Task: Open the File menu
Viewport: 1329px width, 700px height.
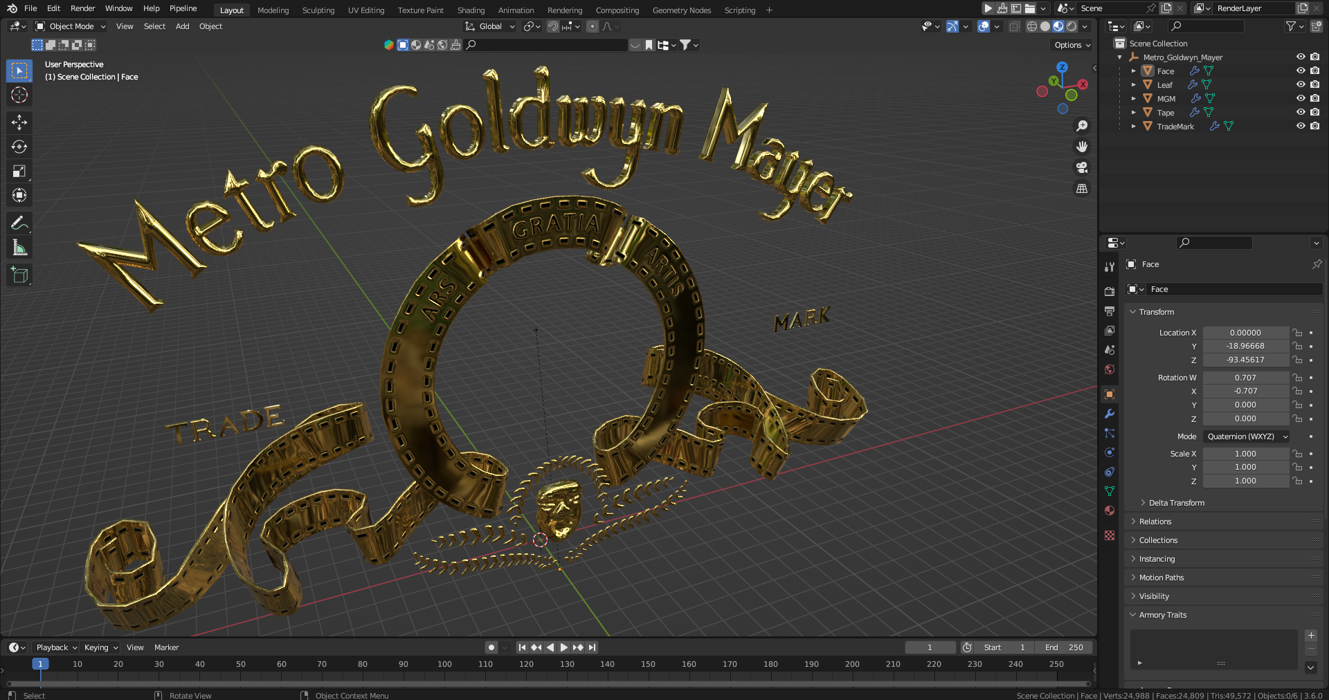Action: pyautogui.click(x=30, y=8)
